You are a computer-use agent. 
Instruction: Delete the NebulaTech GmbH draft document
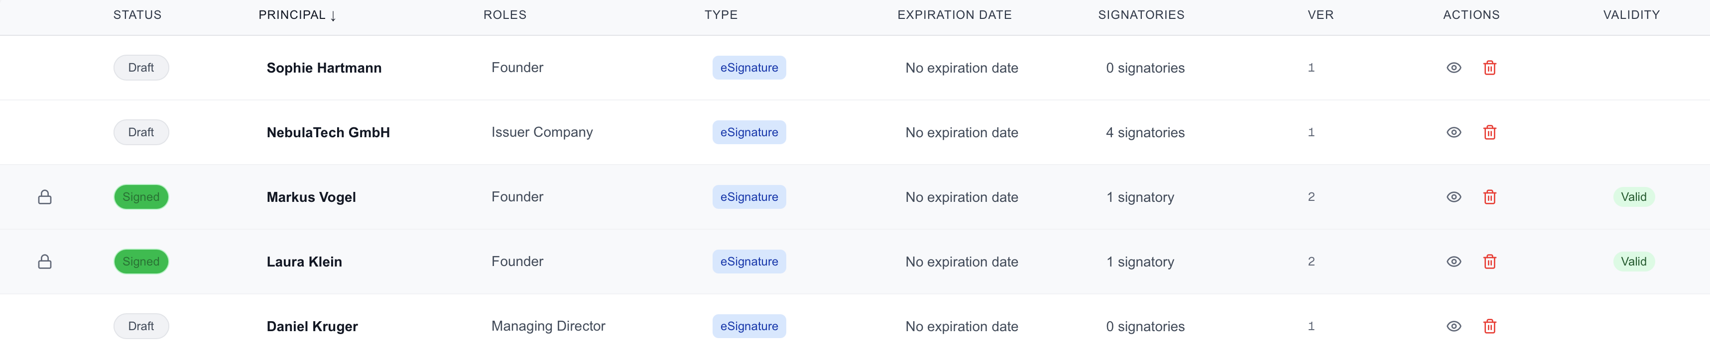pos(1490,133)
